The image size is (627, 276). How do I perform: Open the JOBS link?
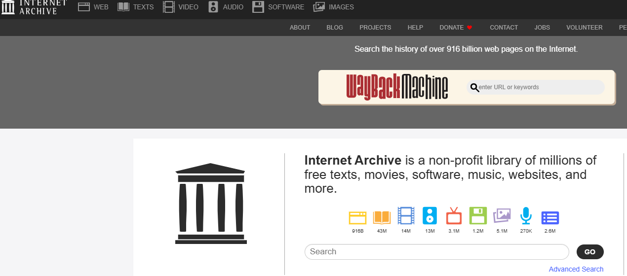pyautogui.click(x=542, y=28)
